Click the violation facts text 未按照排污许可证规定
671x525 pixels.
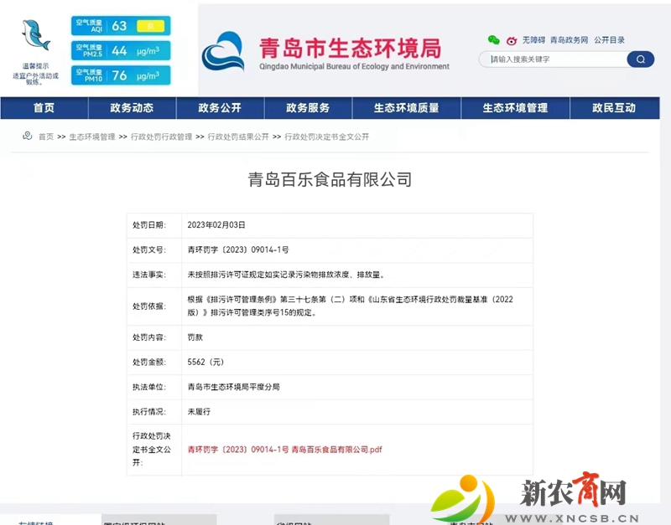[286, 275]
